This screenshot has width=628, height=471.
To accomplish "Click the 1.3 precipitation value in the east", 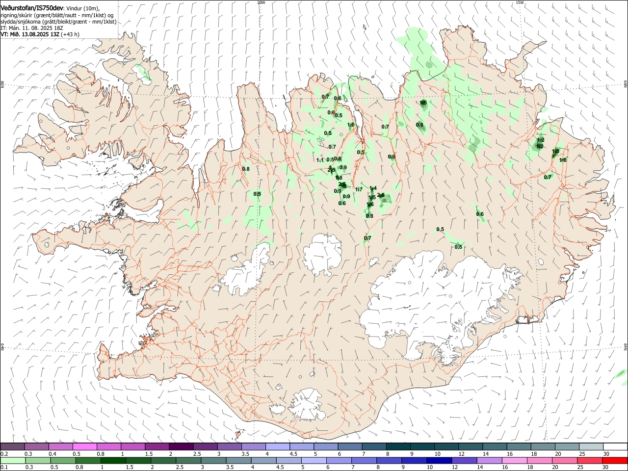I will point(555,151).
